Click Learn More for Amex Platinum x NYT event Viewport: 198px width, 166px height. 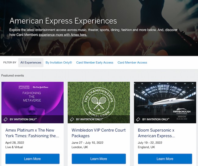click(x=33, y=159)
